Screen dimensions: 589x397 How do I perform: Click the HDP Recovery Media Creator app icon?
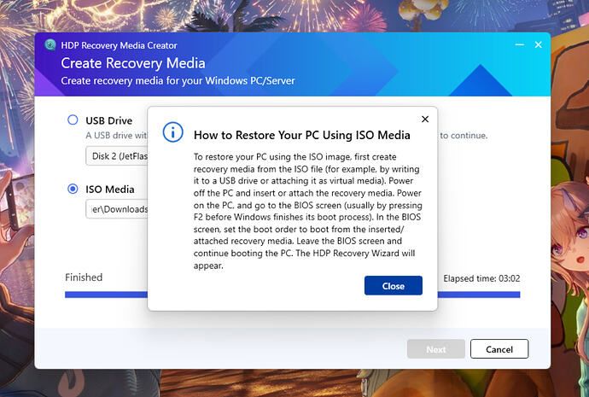point(50,44)
